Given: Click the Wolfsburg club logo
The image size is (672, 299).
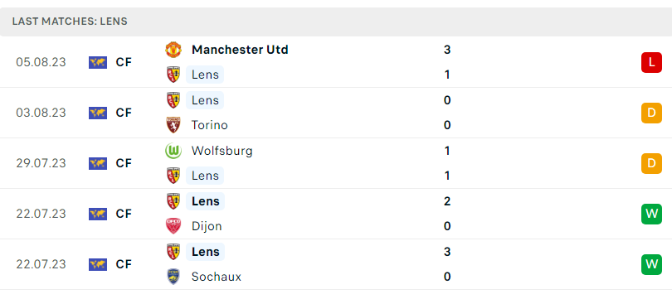Looking at the screenshot, I should (173, 151).
